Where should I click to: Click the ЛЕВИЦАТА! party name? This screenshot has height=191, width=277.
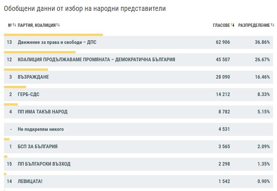pyautogui.click(x=30, y=181)
